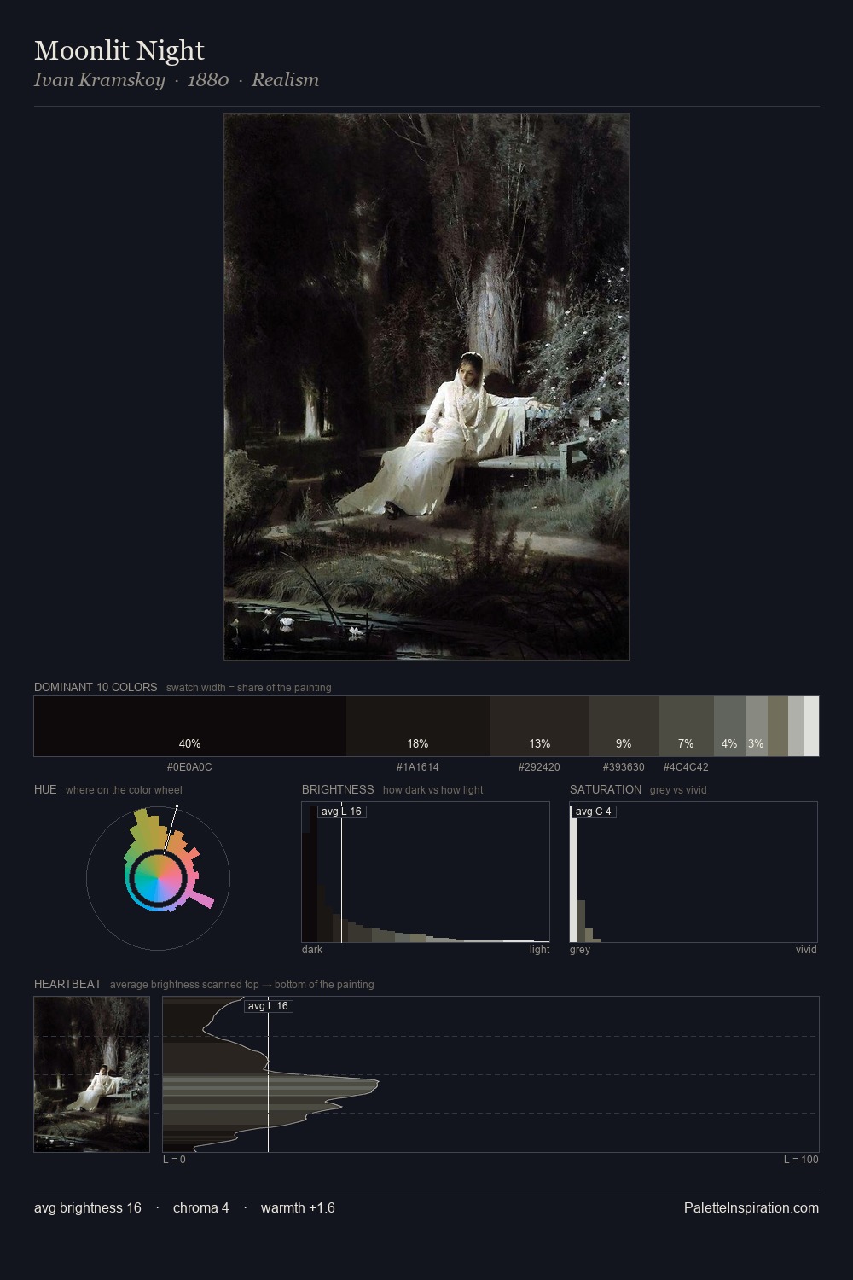Viewport: 853px width, 1280px height.
Task: Open the main Moonlit Night painting image
Action: (x=426, y=387)
